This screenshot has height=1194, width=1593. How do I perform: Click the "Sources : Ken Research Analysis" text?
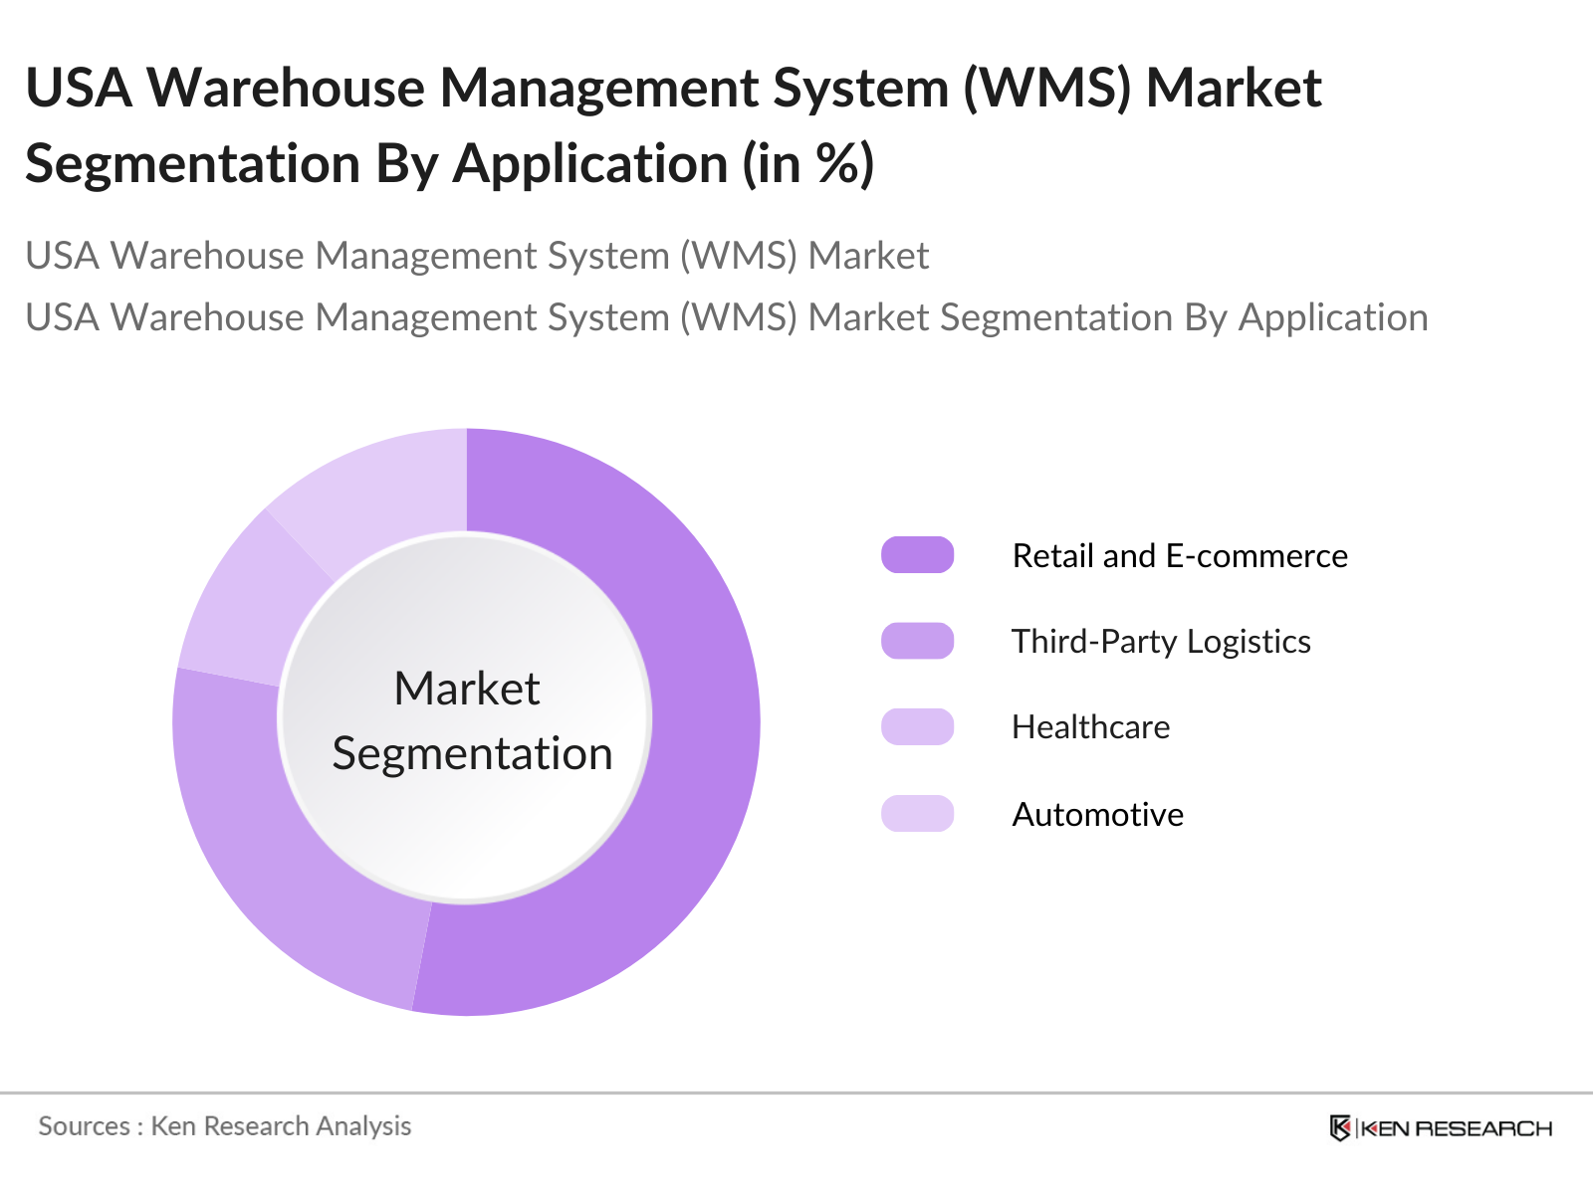(x=224, y=1126)
